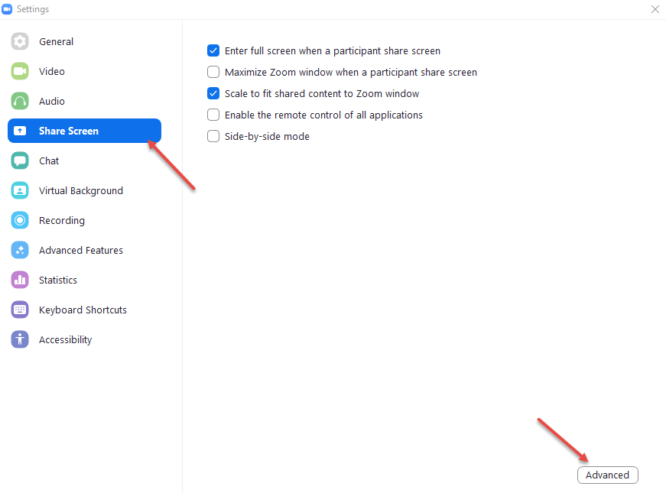666x493 pixels.
Task: Open the Advanced Features section
Action: pos(80,250)
